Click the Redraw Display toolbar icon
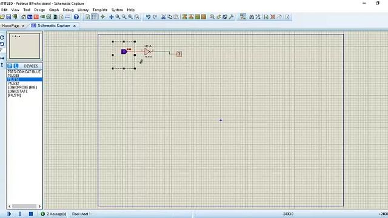 tap(87, 17)
